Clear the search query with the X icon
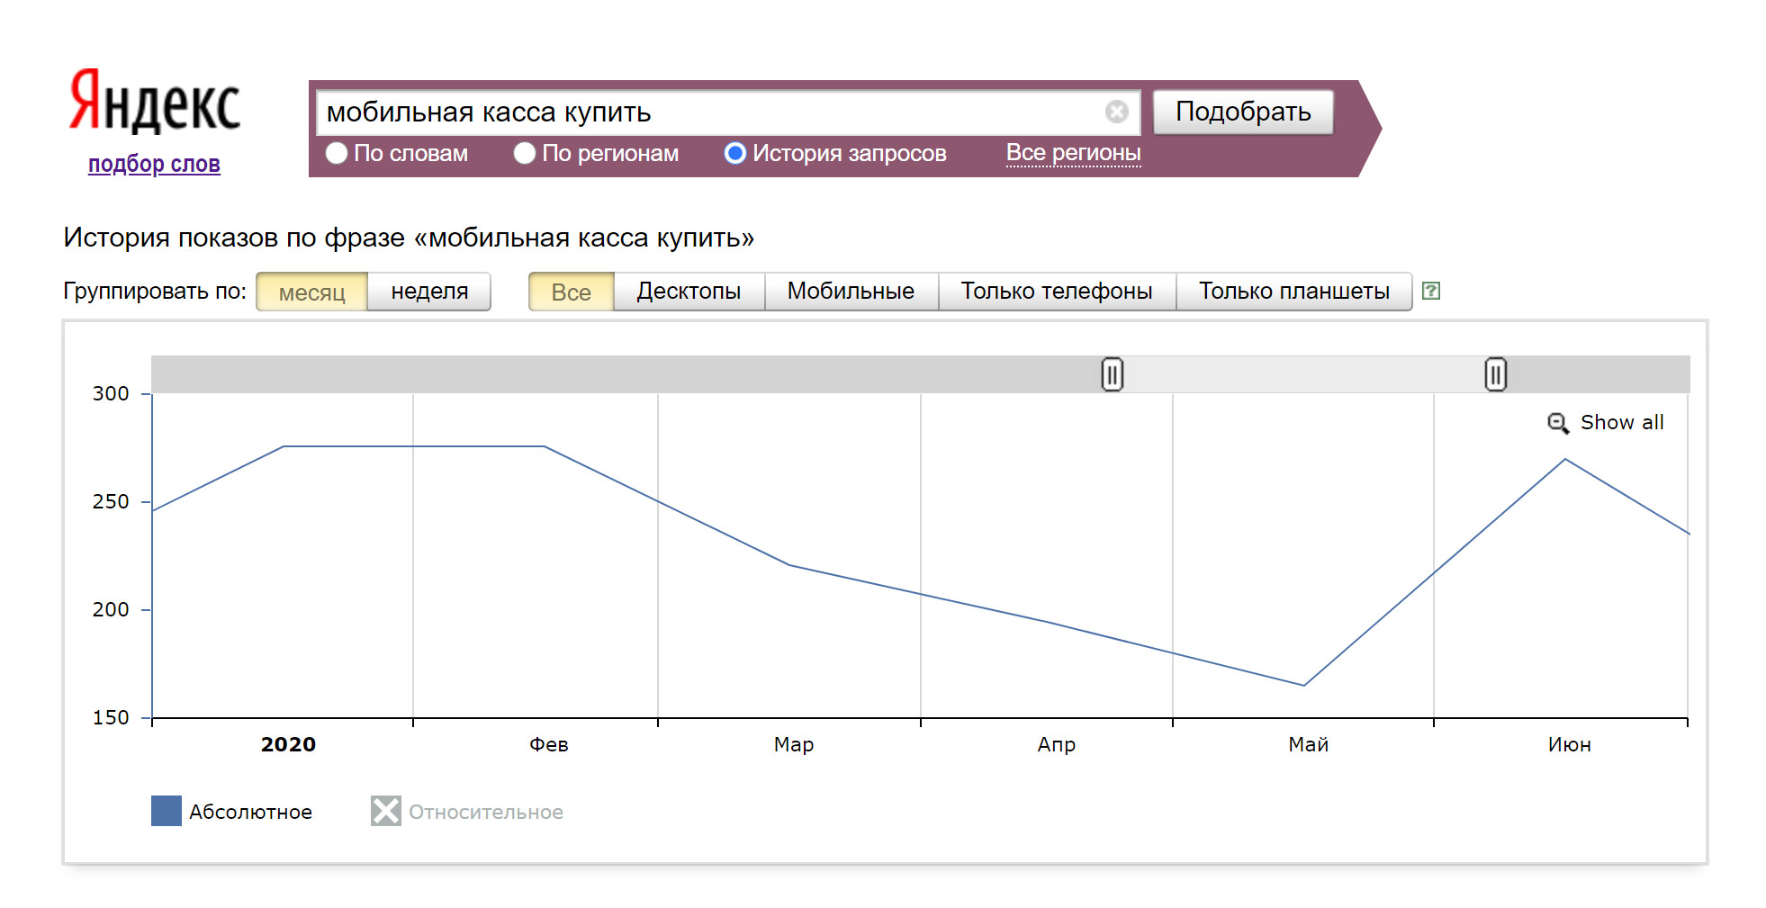 coord(1116,112)
